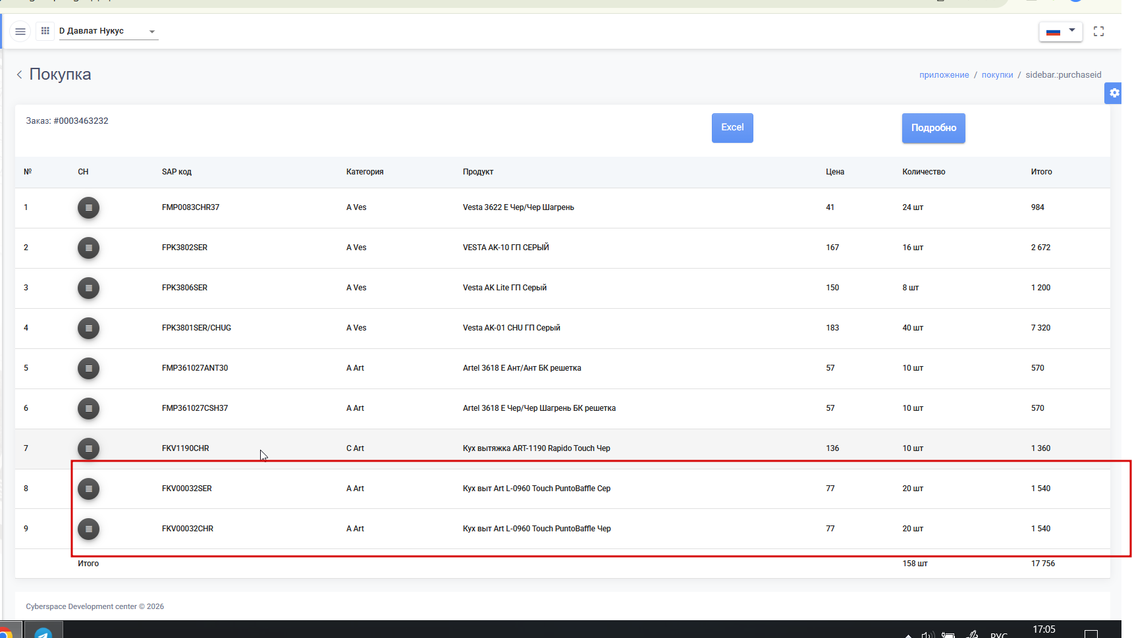Open serial numbers icon for FKV1190CHR row

[88, 448]
